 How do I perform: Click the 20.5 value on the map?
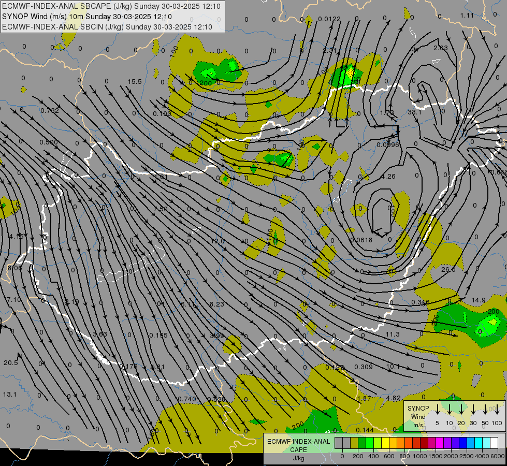(11, 362)
